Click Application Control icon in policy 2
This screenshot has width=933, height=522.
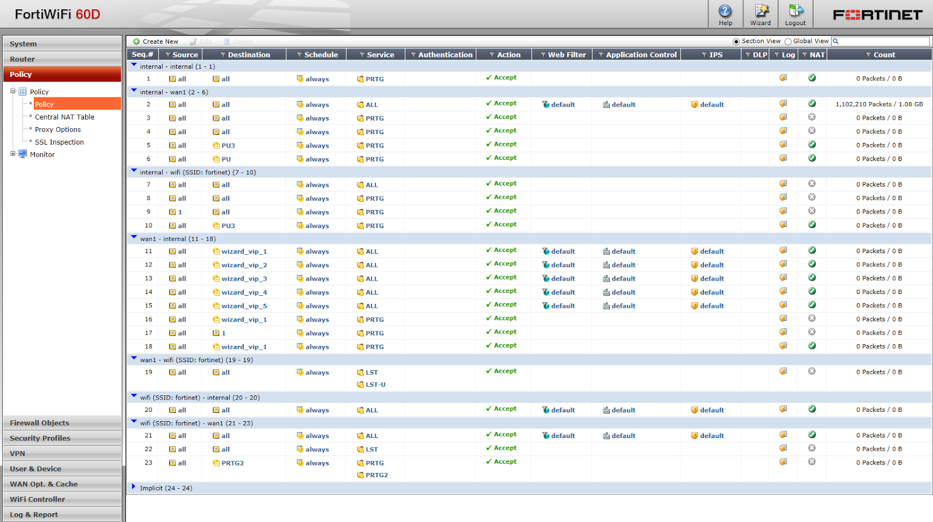click(x=606, y=105)
